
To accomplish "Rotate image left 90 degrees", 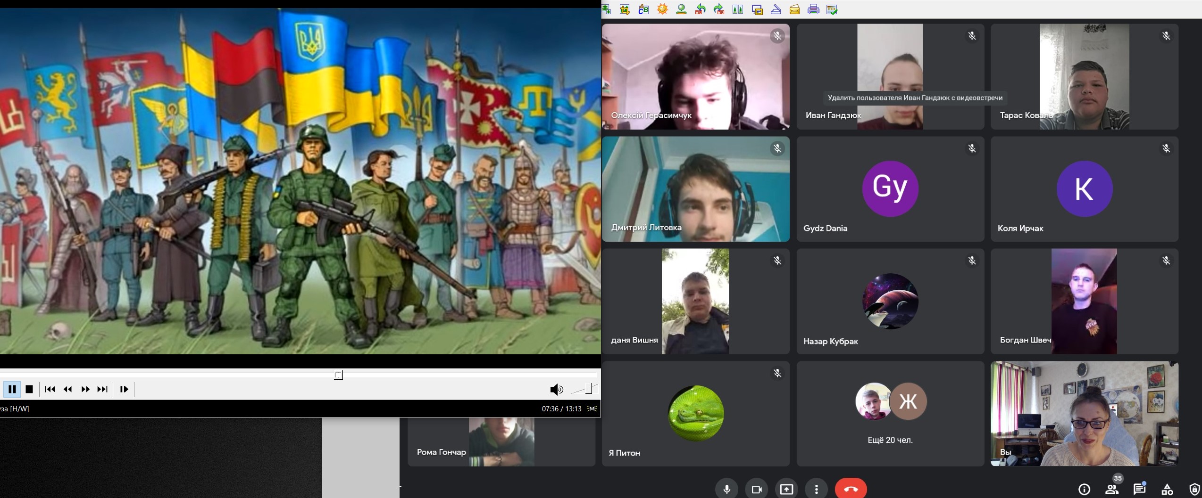I will [701, 9].
